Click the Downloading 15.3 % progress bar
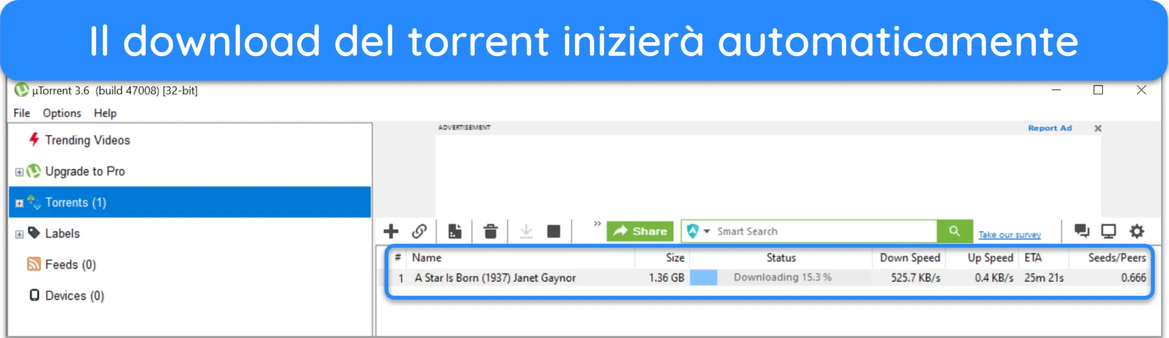The width and height of the screenshot is (1169, 338). [781, 277]
